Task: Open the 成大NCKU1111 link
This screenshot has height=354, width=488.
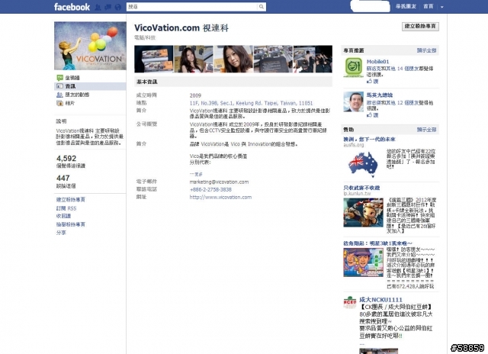Action: point(380,300)
